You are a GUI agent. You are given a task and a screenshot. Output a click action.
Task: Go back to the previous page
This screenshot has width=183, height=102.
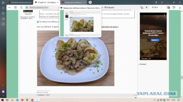9,8
